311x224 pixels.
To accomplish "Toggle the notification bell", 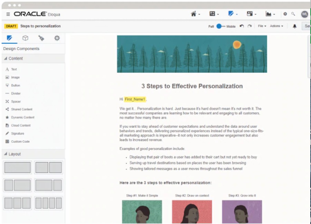I will tap(295, 26).
